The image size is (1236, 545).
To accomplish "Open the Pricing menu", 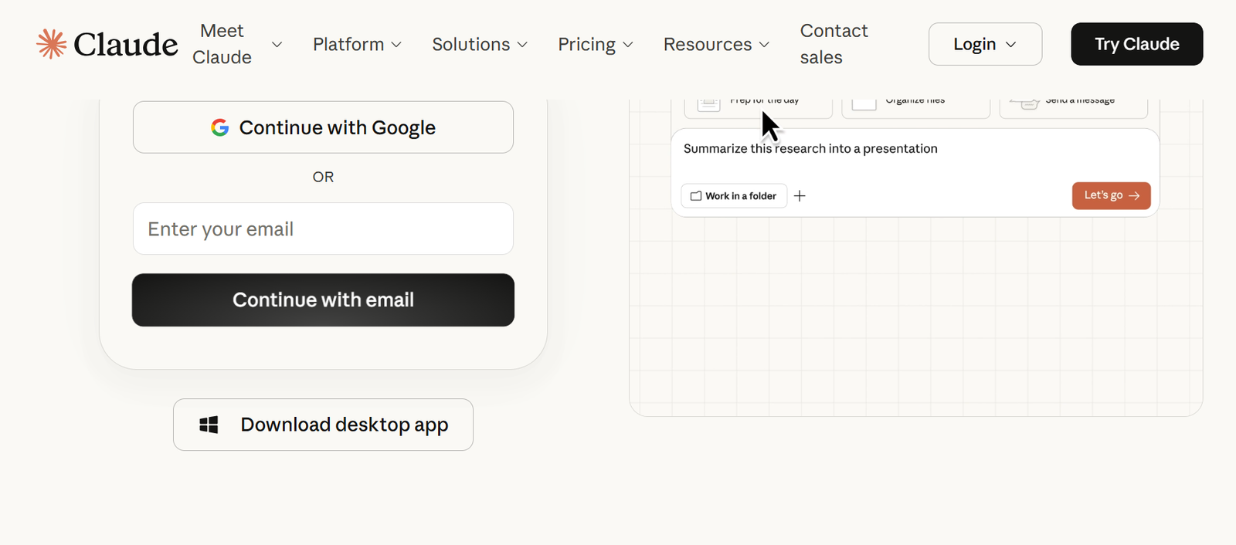I will point(595,44).
